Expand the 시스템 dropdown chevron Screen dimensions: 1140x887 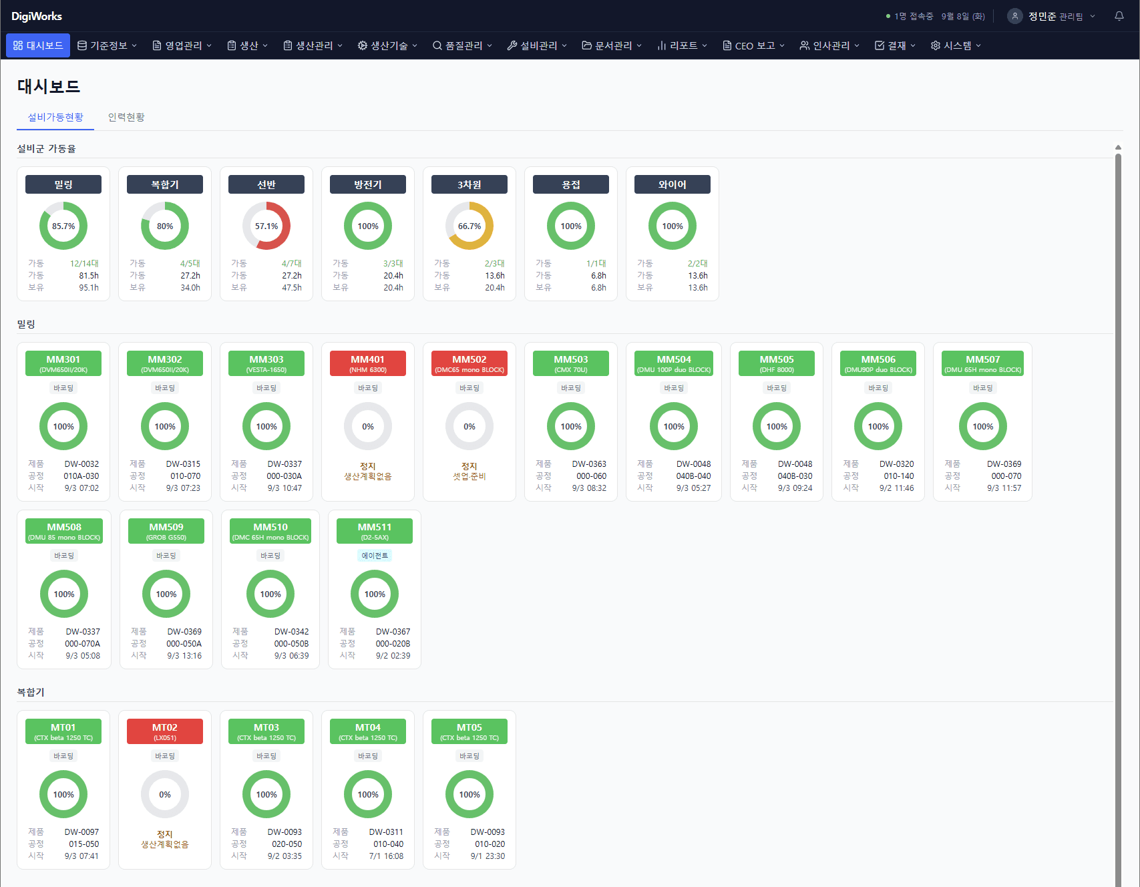978,45
